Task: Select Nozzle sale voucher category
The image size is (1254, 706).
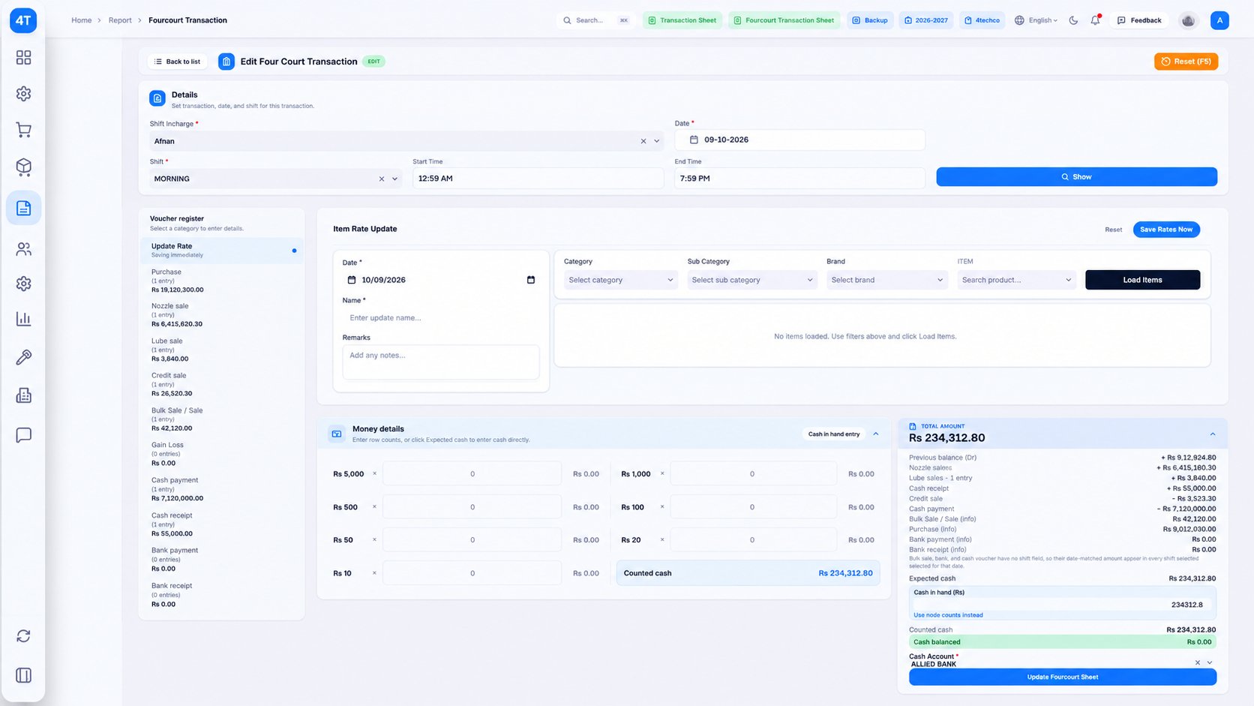Action: (222, 315)
